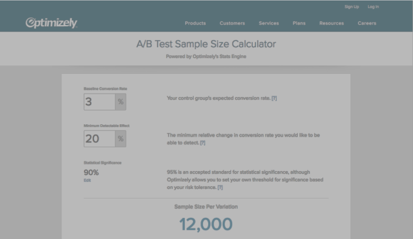Click the 'Statistical Significance' label
The height and width of the screenshot is (239, 413).
(x=102, y=163)
